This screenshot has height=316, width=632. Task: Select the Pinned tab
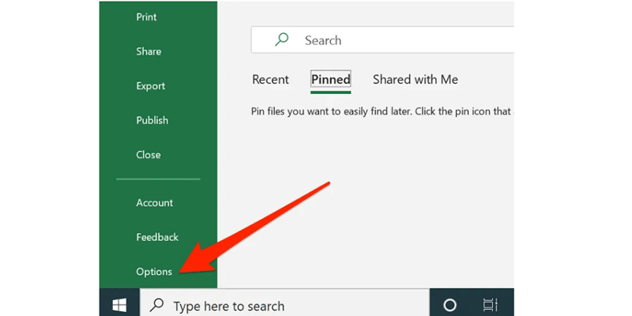(330, 80)
